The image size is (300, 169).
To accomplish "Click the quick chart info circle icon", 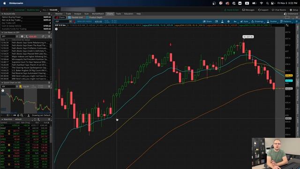I will [x=3, y=91].
